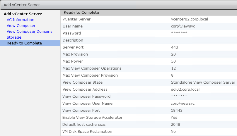Screen dimensions: 237x136
Task: Click the Max Power label
Action: point(73,61)
